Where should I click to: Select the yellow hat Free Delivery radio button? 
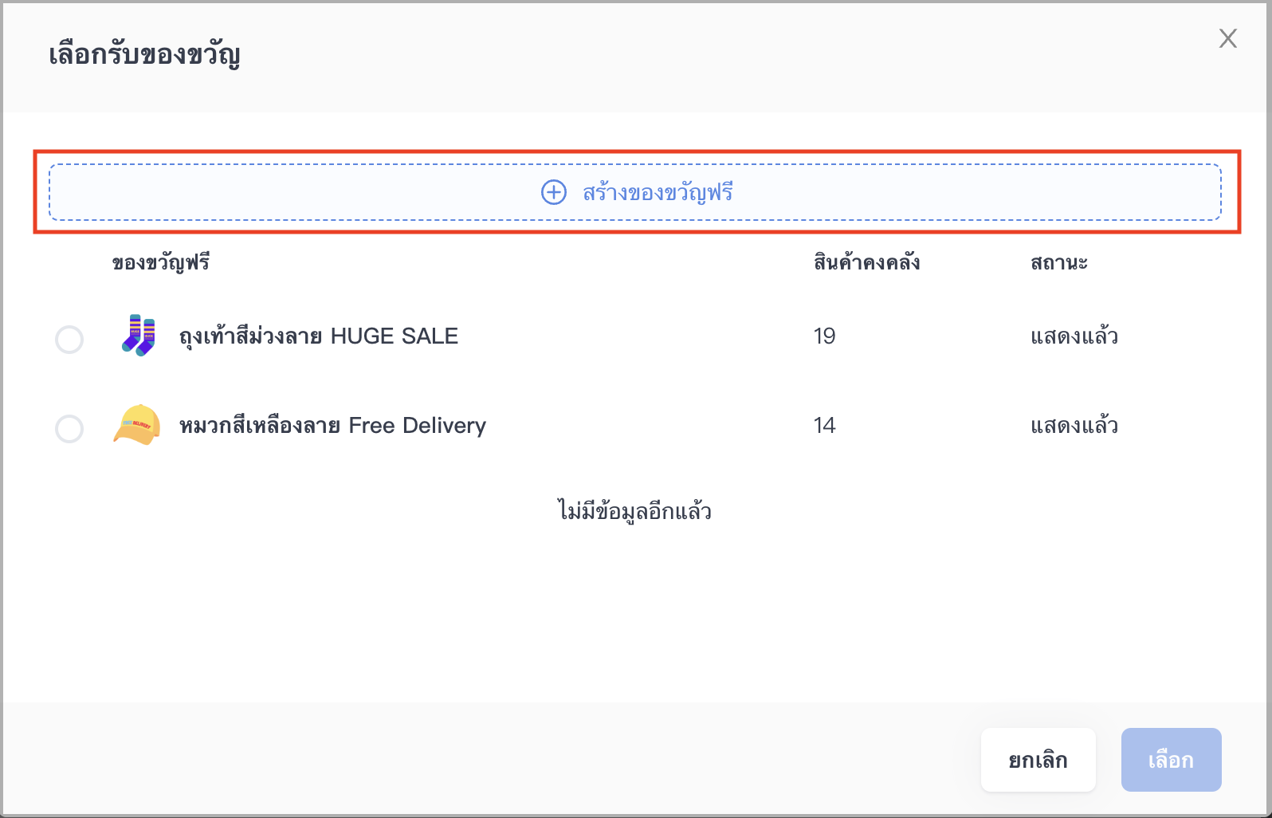click(69, 428)
